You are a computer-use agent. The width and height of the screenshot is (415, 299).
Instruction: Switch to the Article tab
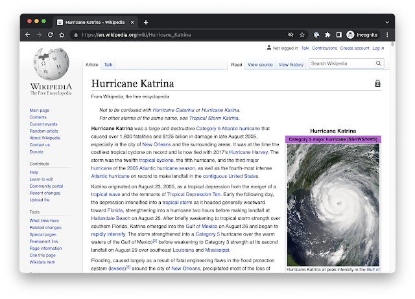point(92,65)
